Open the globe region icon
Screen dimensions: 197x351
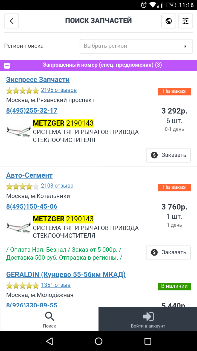coord(169,21)
